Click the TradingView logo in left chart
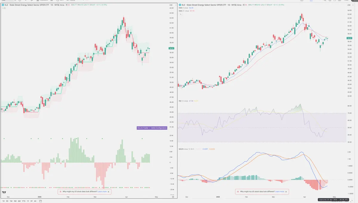The height and width of the screenshot is (203, 358). click(x=4, y=193)
